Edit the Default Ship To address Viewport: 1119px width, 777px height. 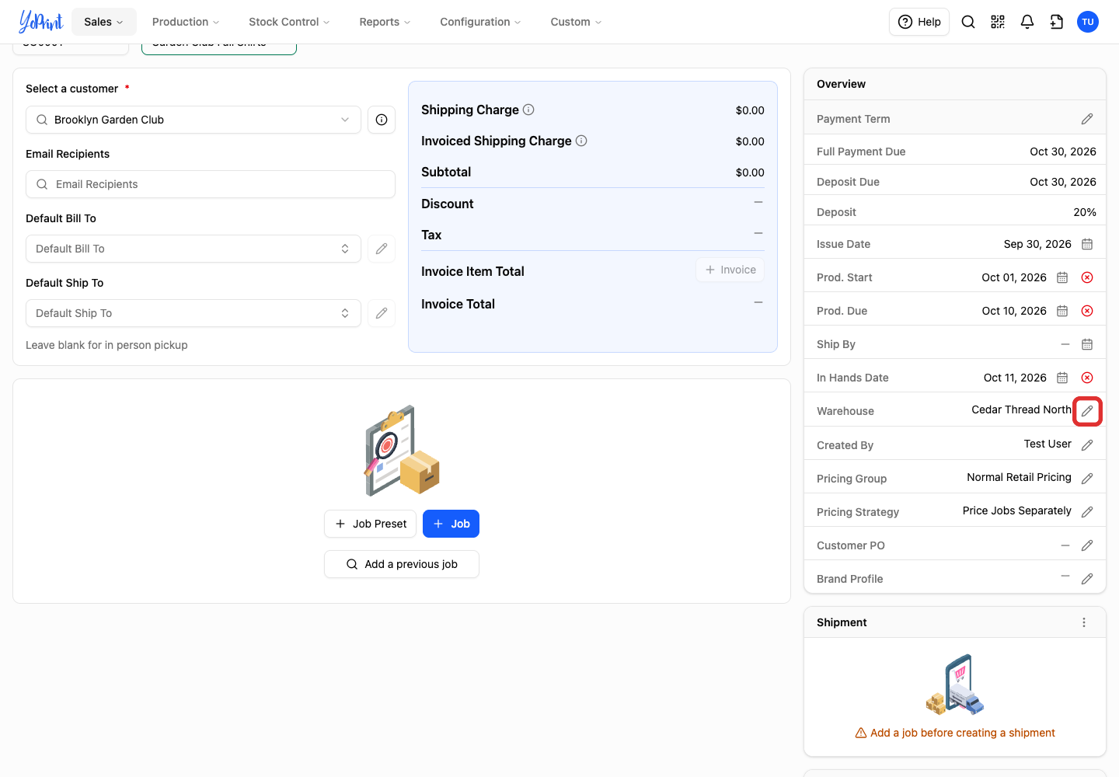[x=382, y=313]
